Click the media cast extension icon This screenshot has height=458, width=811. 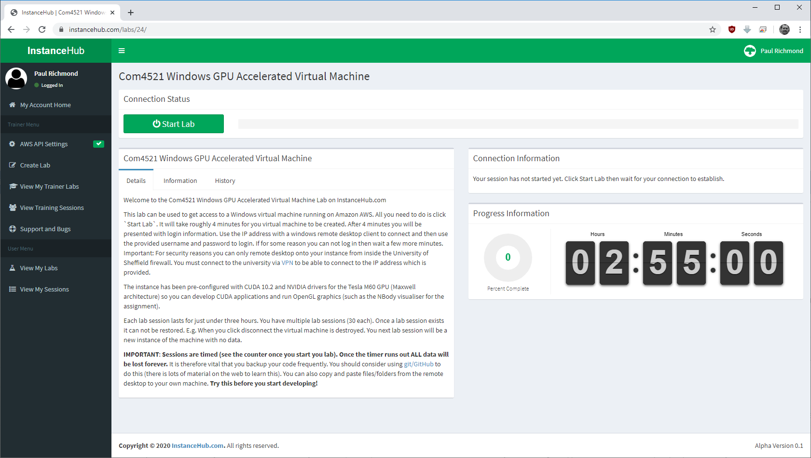tap(763, 29)
